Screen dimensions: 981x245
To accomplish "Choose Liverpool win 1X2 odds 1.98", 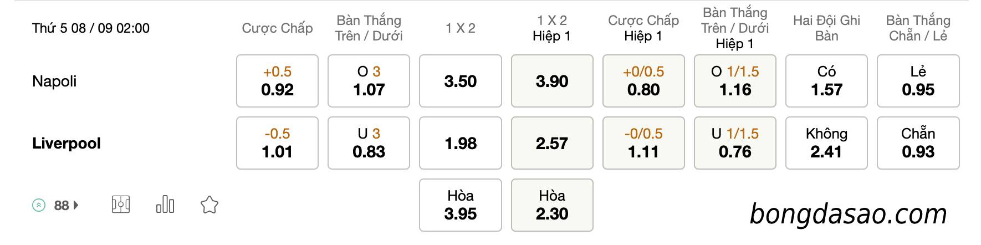I will coord(461,143).
